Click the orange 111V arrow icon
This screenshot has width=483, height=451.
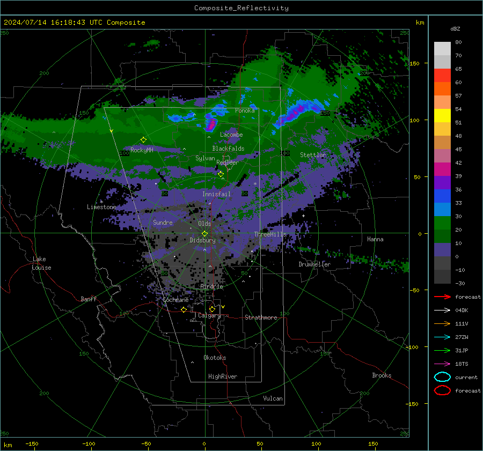[x=442, y=323]
